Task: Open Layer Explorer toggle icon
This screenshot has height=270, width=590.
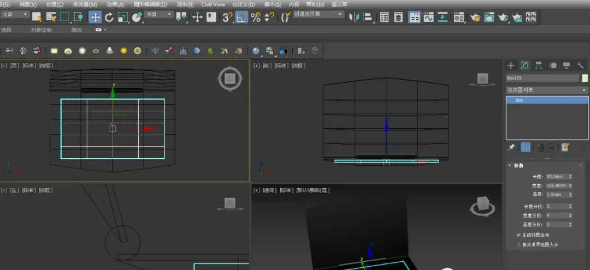Action: (x=398, y=17)
